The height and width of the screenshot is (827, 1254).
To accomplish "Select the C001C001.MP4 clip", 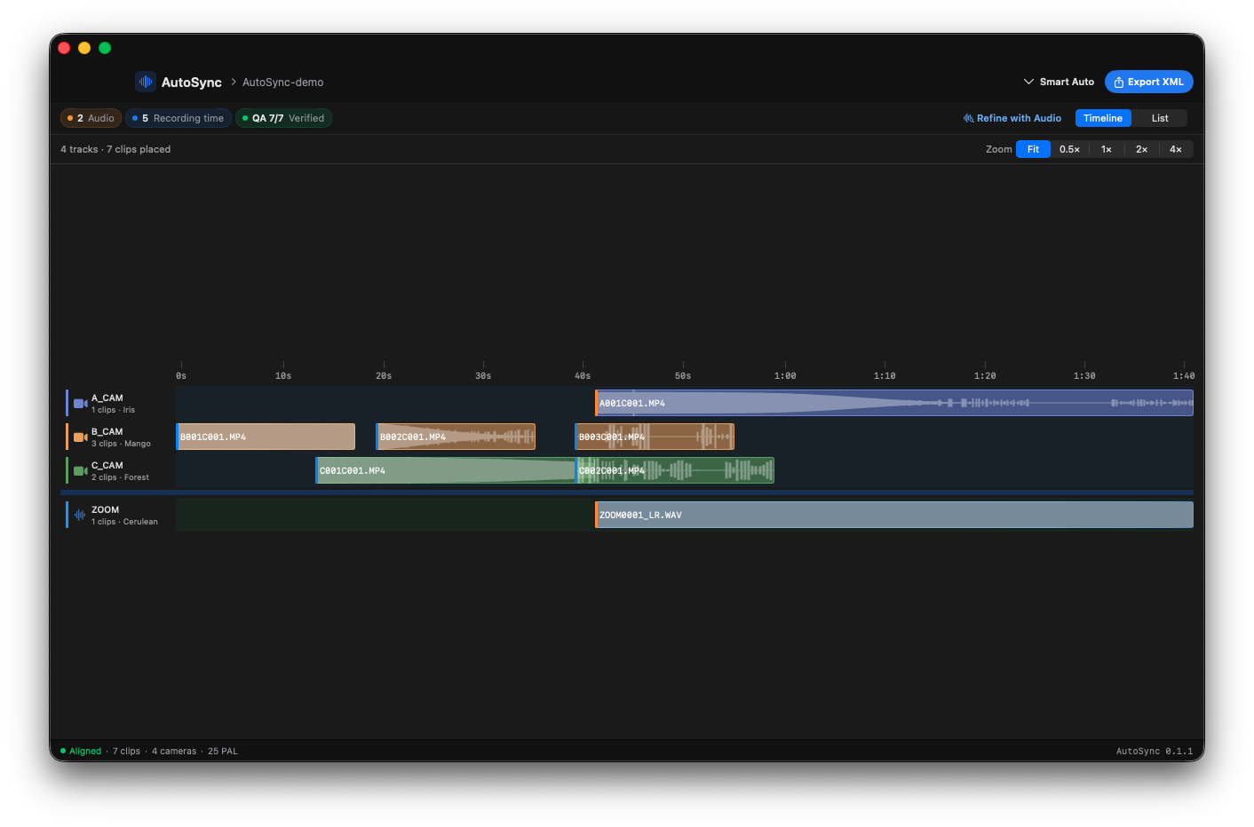I will click(x=446, y=470).
